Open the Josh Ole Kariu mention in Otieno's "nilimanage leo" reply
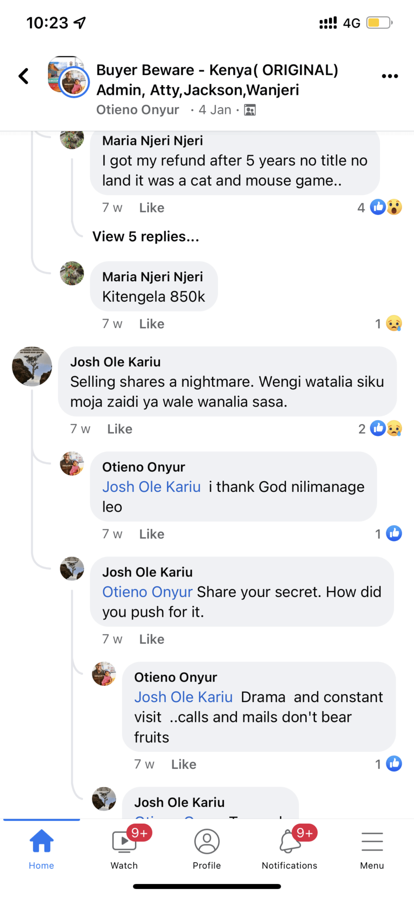 151,487
